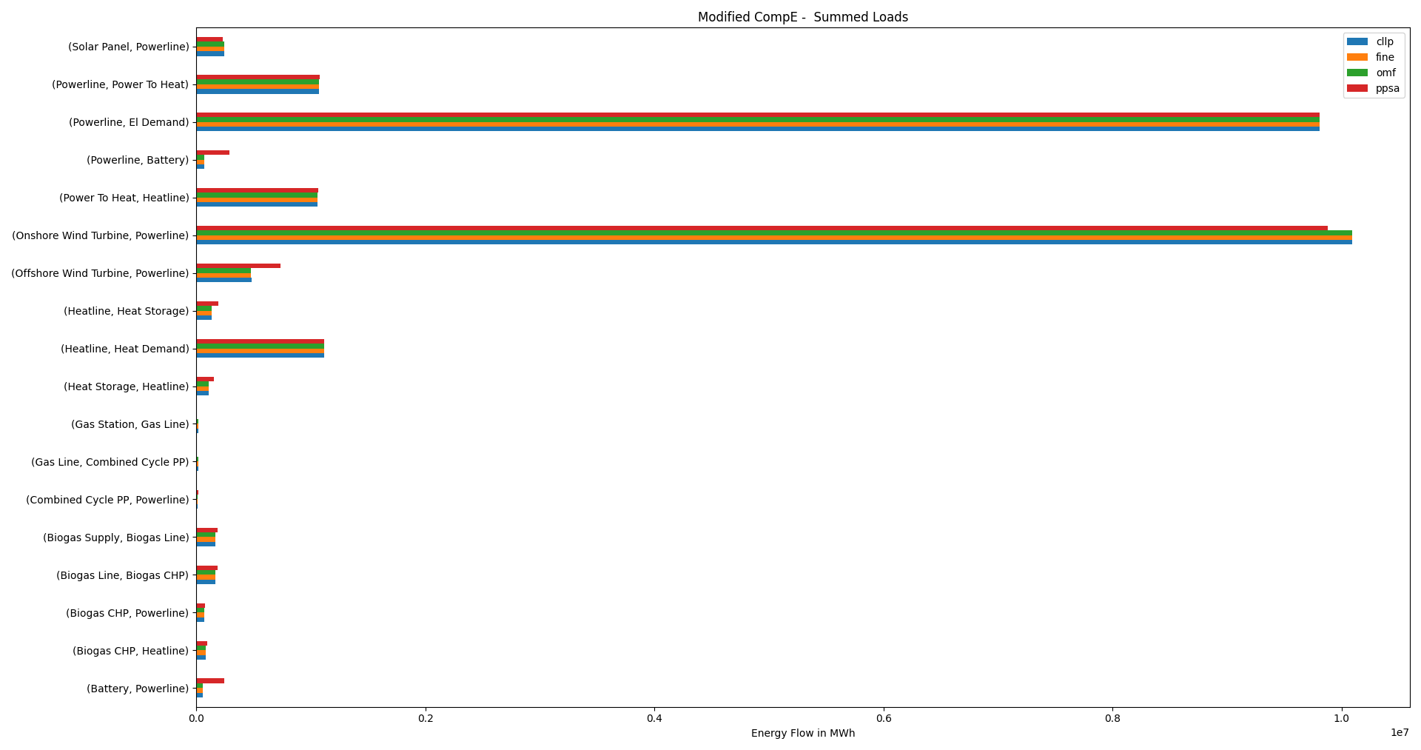Click the red ppsa bar for Powerline, El Demand

pos(758,115)
